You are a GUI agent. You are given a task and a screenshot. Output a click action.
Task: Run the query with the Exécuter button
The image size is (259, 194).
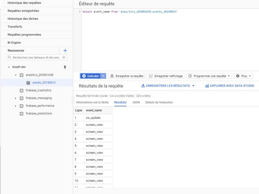(x=89, y=76)
